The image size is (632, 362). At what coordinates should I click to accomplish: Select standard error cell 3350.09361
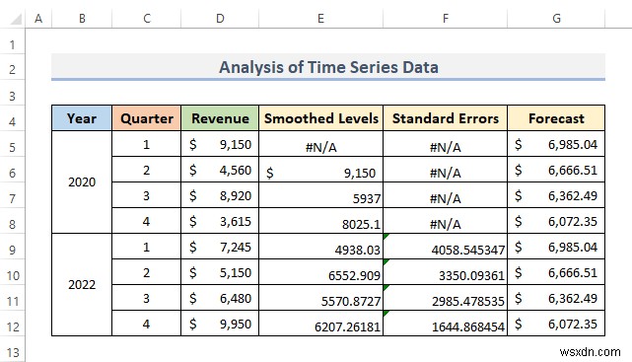[446, 272]
